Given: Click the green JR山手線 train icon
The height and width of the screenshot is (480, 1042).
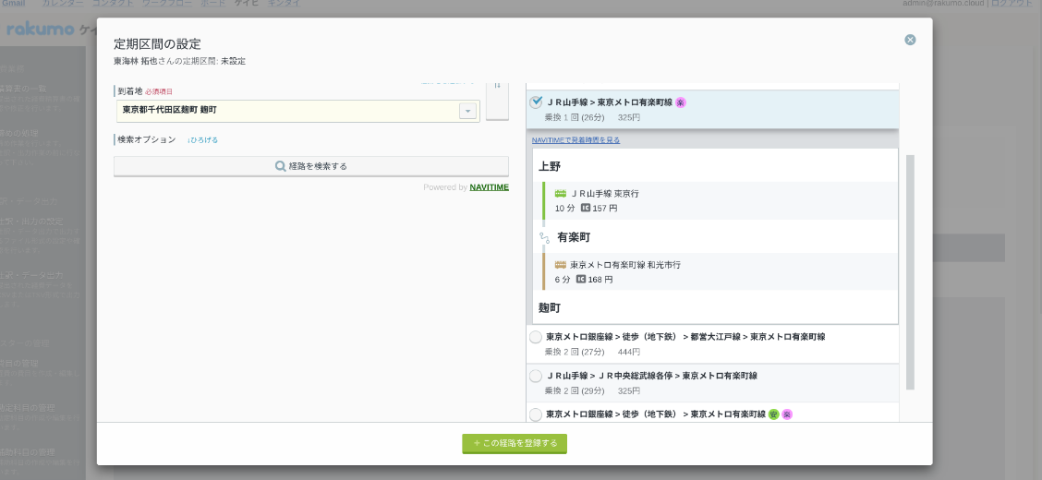Looking at the screenshot, I should coord(560,194).
